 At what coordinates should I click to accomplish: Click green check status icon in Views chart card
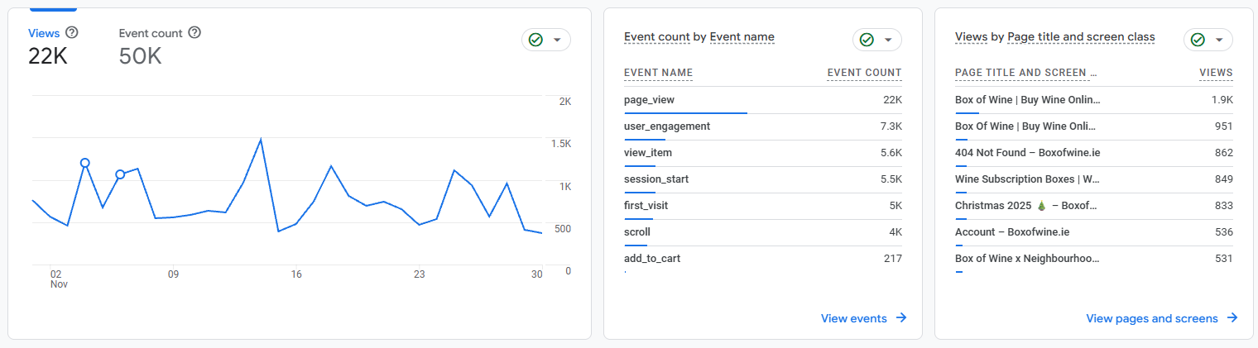[535, 40]
